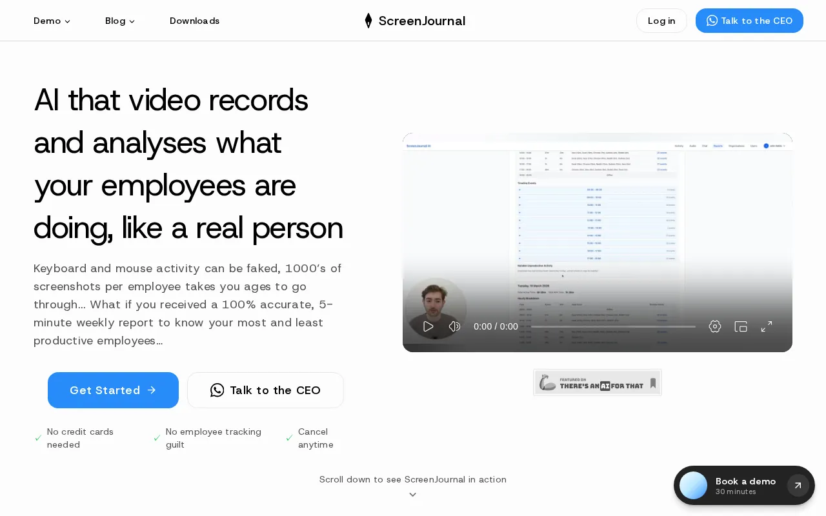Click Talk to the CEO below description
Viewport: 826px width, 516px height.
click(x=265, y=390)
